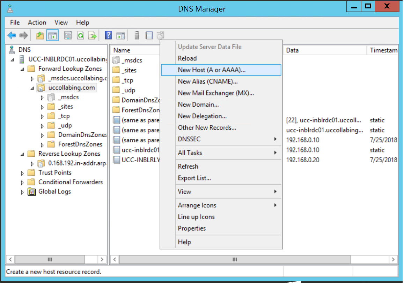Select the _udp folder in the console tree
The height and width of the screenshot is (283, 404).
coord(65,126)
